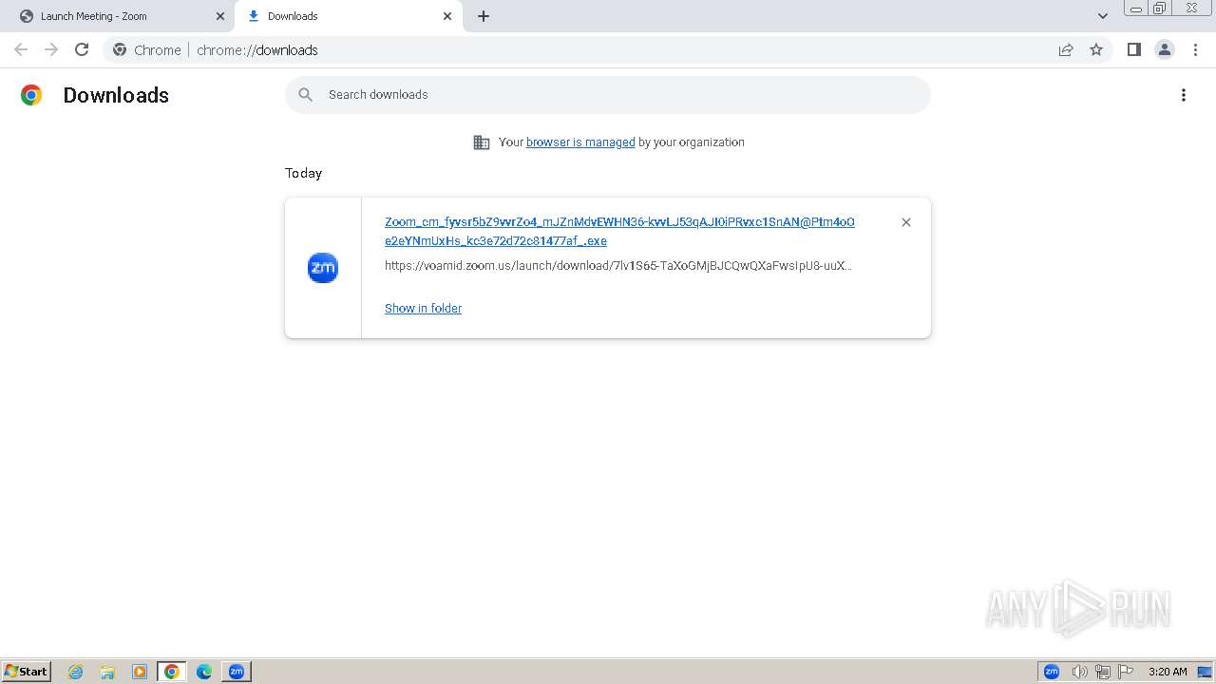Go back with the browser back arrow
The image size is (1216, 684).
click(x=21, y=49)
